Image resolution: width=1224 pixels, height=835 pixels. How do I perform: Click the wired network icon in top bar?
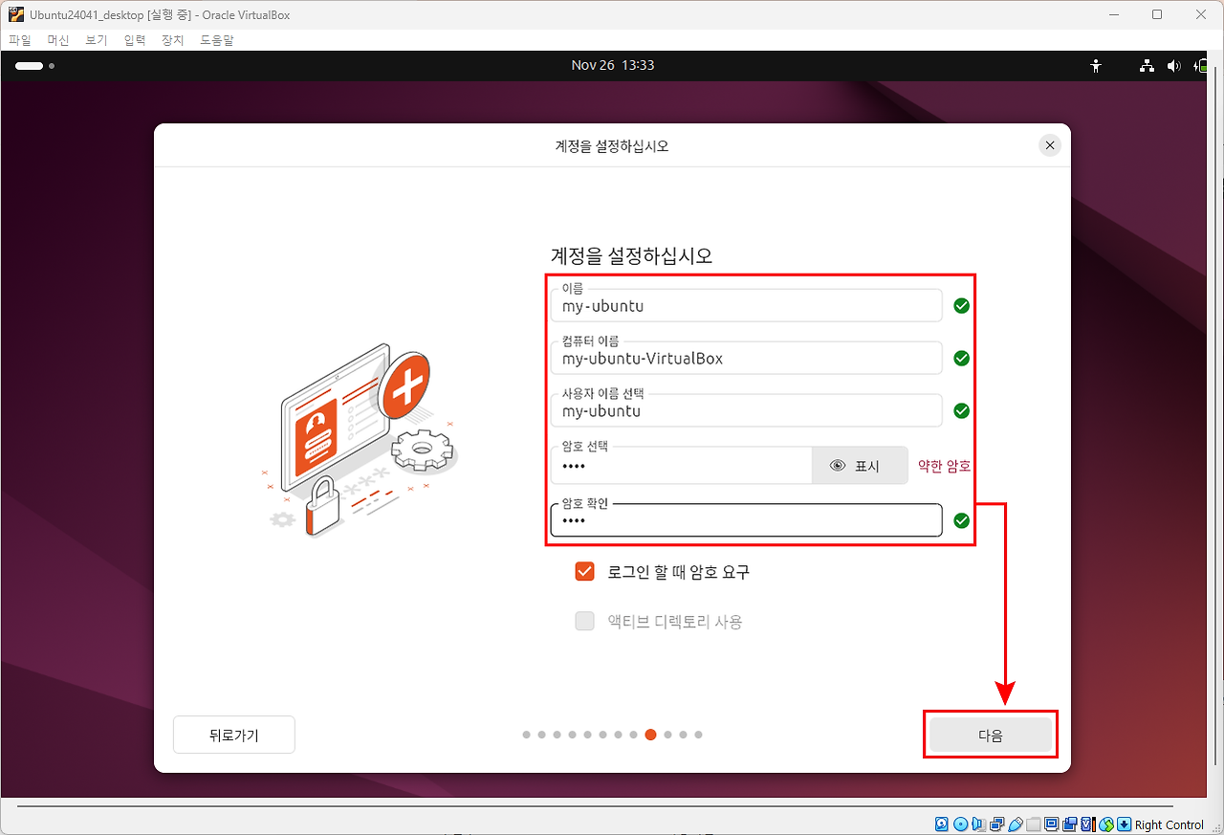coord(1147,66)
